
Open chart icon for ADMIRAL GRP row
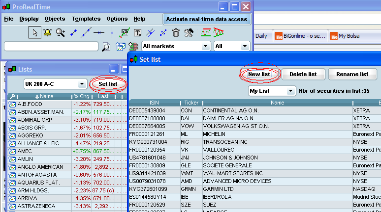tap(12, 120)
